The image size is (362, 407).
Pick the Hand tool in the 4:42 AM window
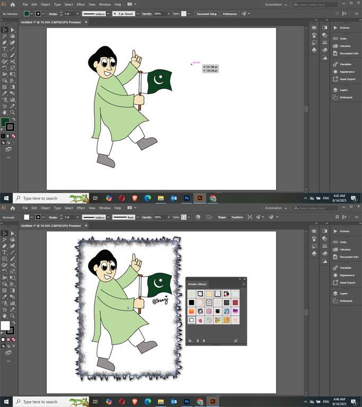tap(4, 112)
